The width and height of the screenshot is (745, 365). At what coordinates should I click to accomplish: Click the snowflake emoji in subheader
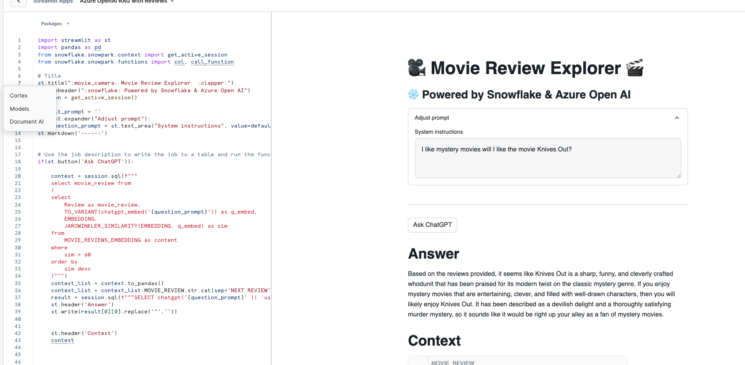click(413, 94)
